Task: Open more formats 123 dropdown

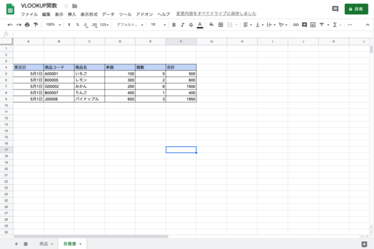Action: 104,24
